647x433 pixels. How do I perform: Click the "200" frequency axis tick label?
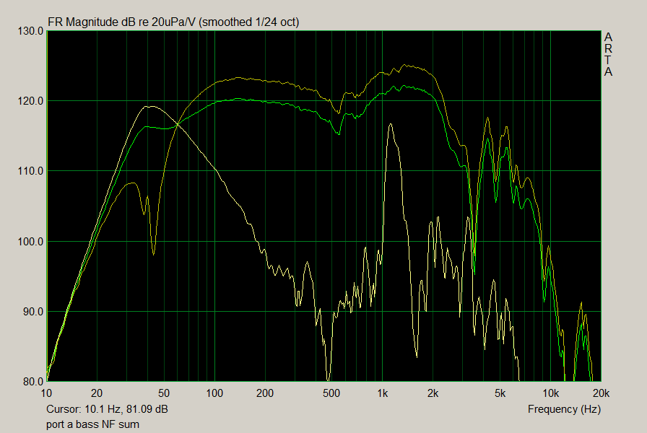(x=265, y=393)
